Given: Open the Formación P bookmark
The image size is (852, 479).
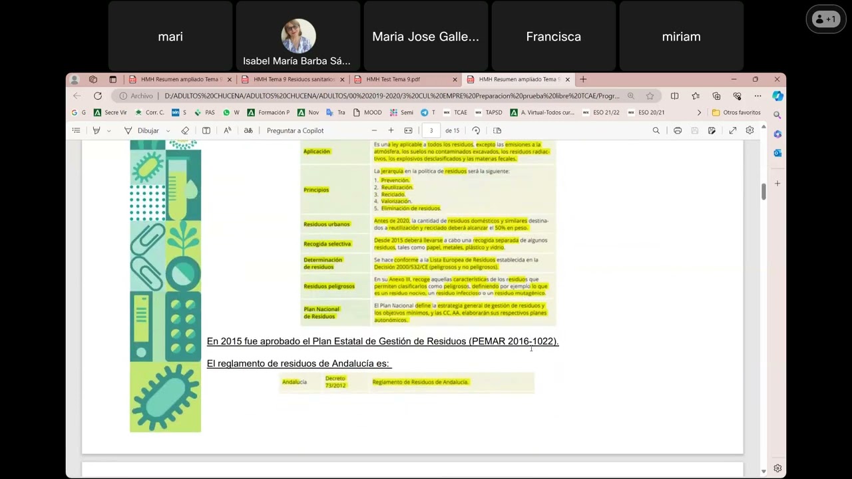Looking at the screenshot, I should coord(268,112).
